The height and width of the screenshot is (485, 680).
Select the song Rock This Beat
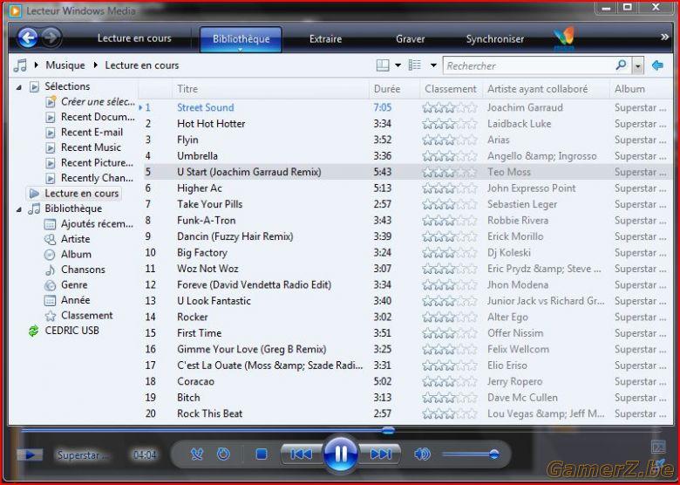point(209,413)
